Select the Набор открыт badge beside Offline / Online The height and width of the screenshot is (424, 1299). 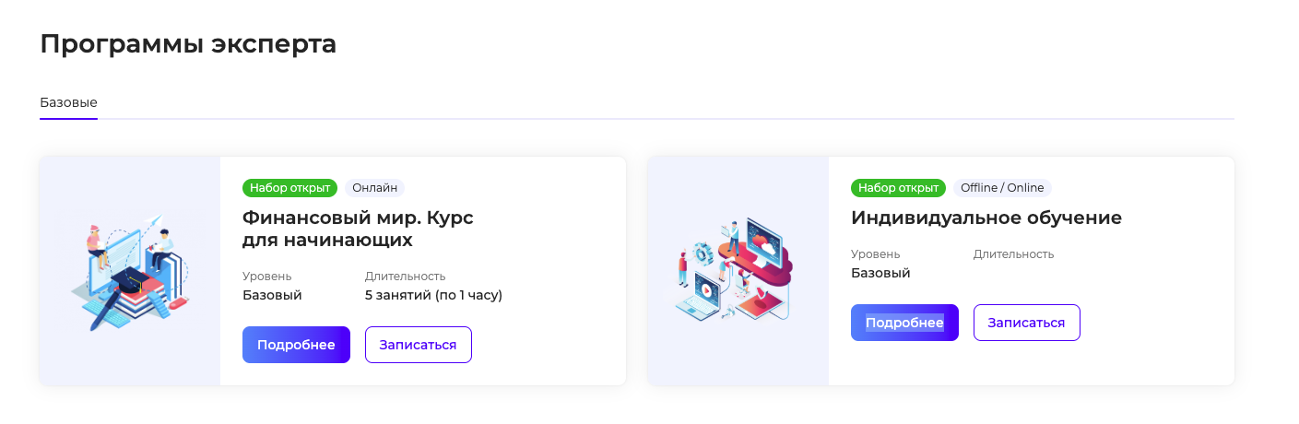(899, 188)
